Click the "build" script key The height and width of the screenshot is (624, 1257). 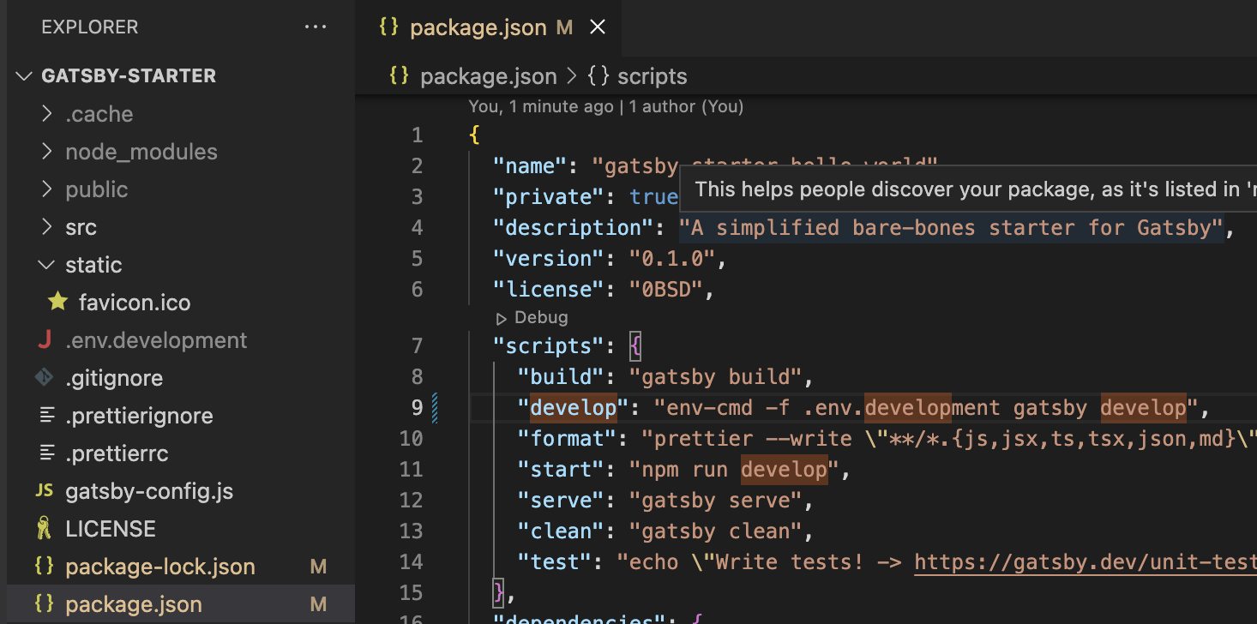(568, 377)
